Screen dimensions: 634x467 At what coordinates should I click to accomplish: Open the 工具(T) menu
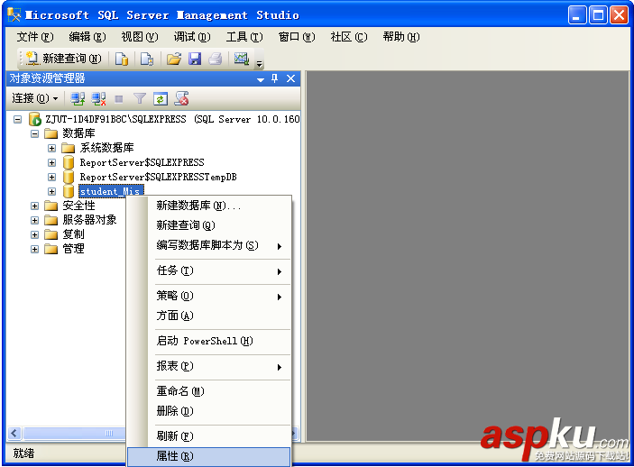[x=244, y=37]
